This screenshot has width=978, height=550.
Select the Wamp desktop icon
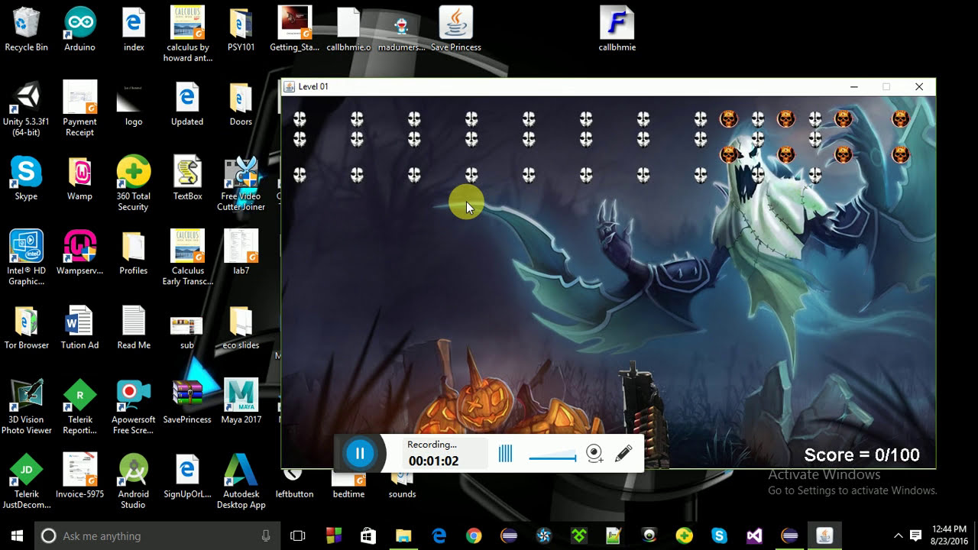pyautogui.click(x=79, y=179)
